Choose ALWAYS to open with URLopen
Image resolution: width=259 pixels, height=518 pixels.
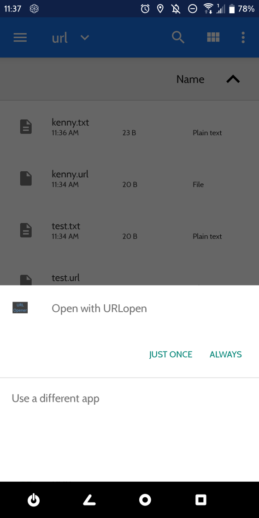226,355
